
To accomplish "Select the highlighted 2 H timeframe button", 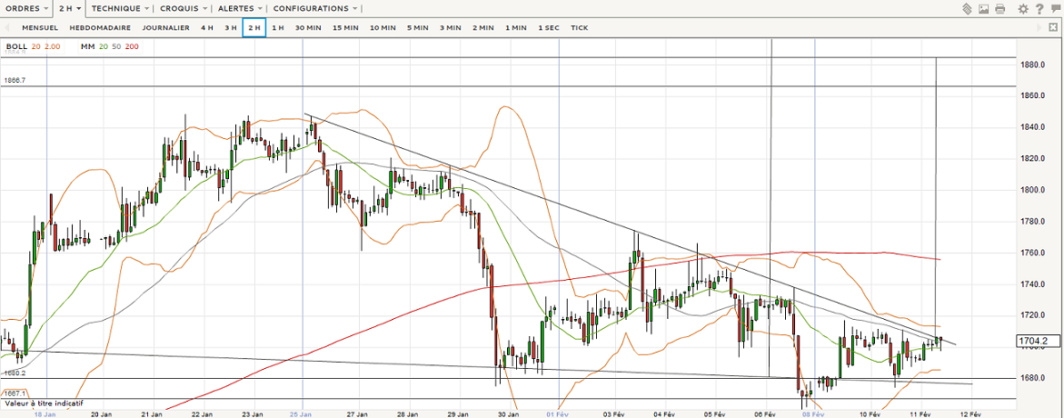I will [254, 28].
